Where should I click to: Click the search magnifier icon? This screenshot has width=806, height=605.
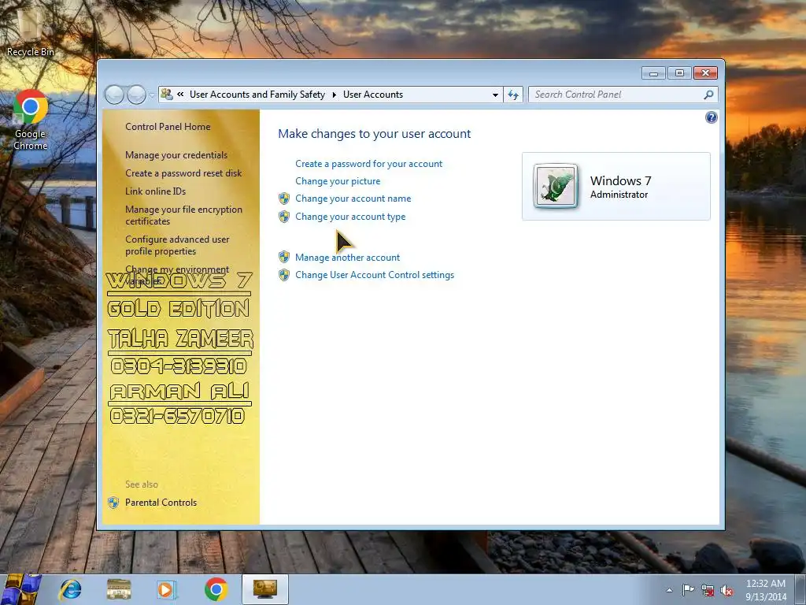[x=708, y=95]
